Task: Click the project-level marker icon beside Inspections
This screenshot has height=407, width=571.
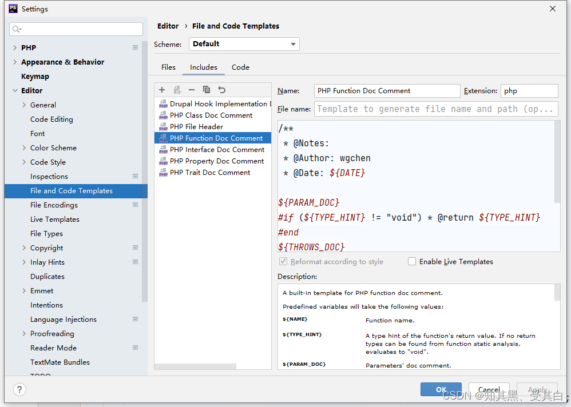Action: [x=135, y=177]
